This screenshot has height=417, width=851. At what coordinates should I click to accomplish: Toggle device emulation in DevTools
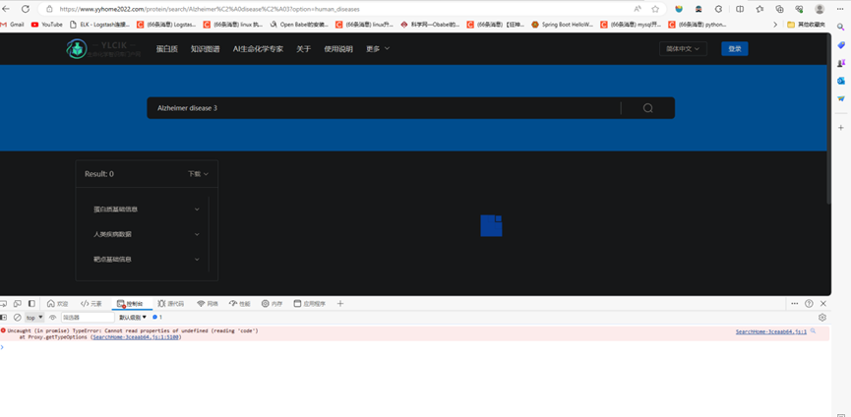18,304
